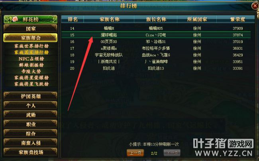Open the 家族竞技场 ranking
The width and height of the screenshot is (259, 161).
31,152
